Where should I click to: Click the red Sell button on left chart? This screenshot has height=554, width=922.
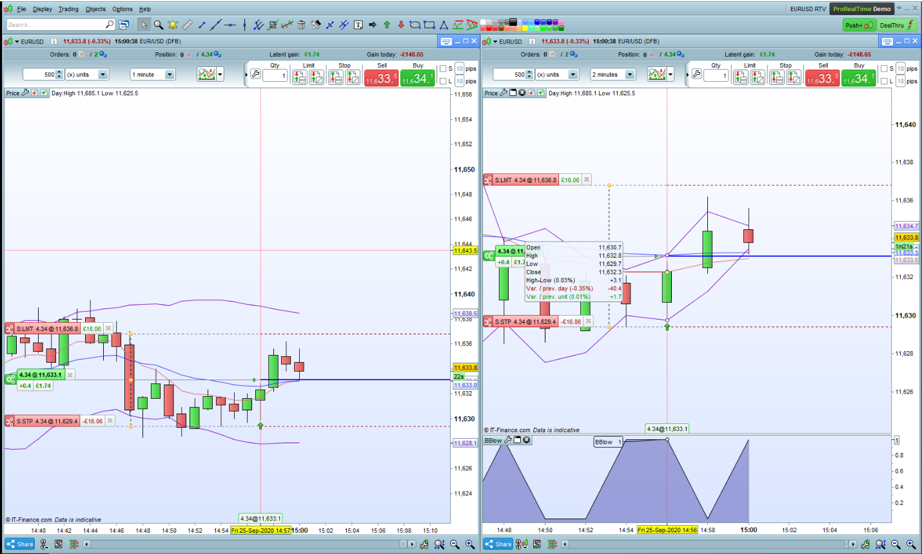pos(382,78)
